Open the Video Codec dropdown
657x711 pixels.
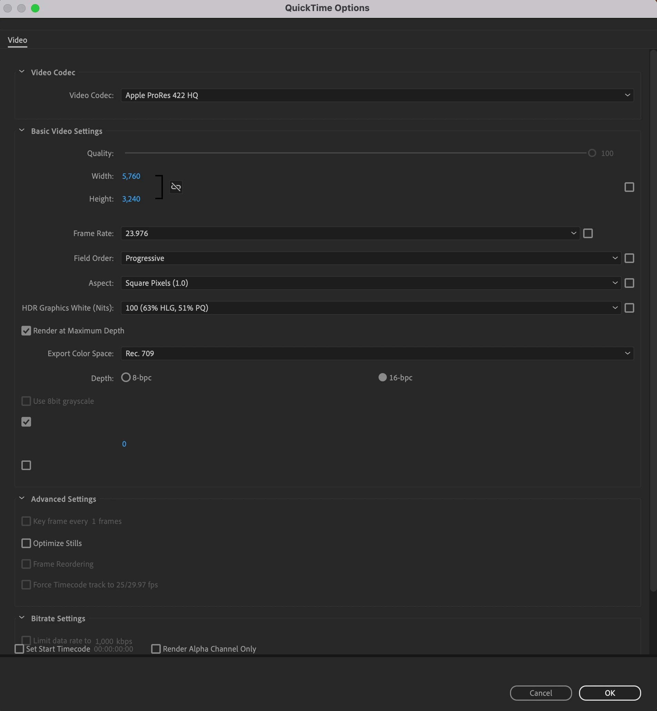(377, 95)
